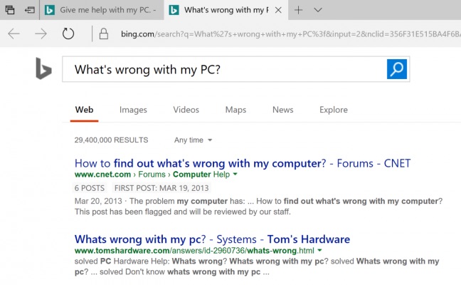Follow the www.tomshardware.com URL link
Image resolution: width=461 pixels, height=285 pixels.
point(194,251)
